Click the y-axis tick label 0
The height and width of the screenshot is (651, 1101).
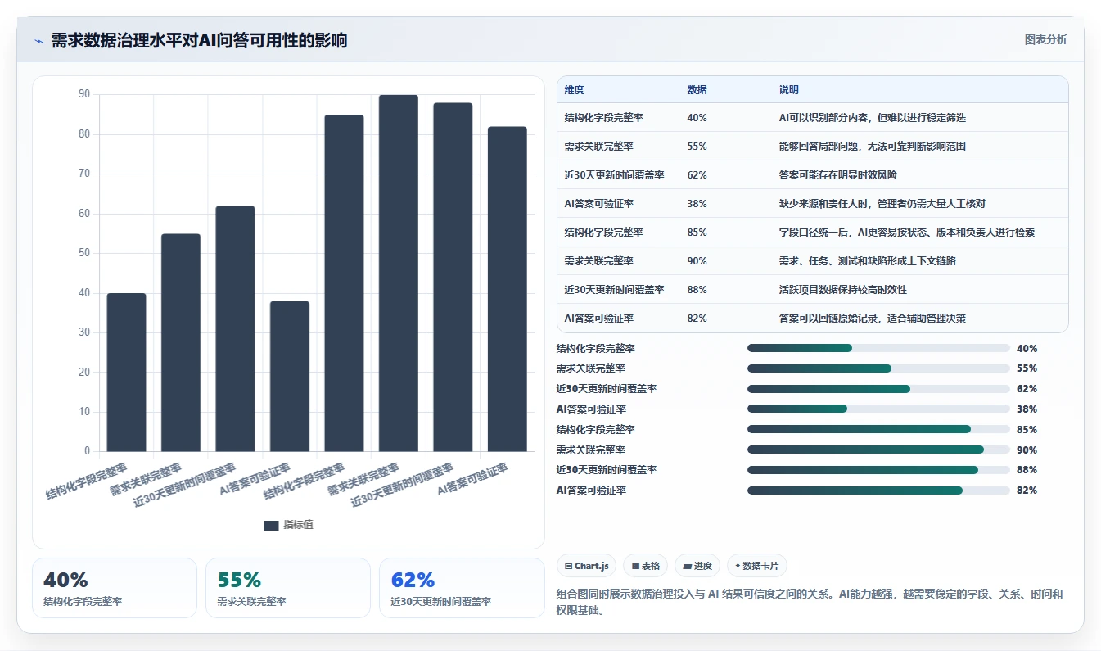point(88,451)
